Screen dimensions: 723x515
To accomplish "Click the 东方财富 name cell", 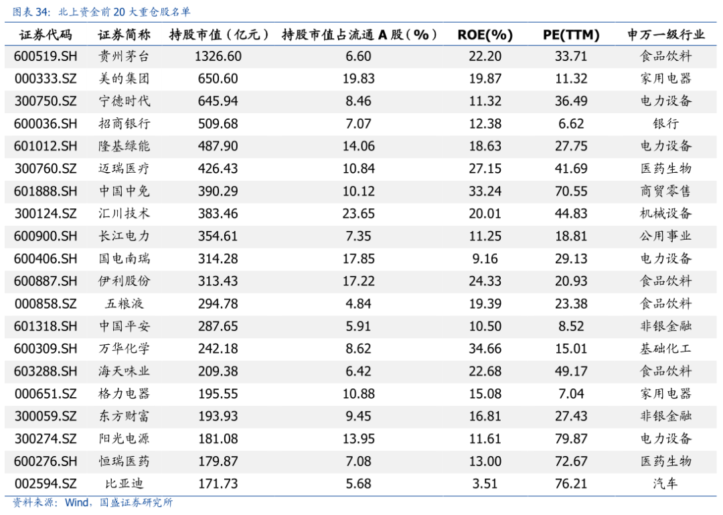I will (x=124, y=417).
